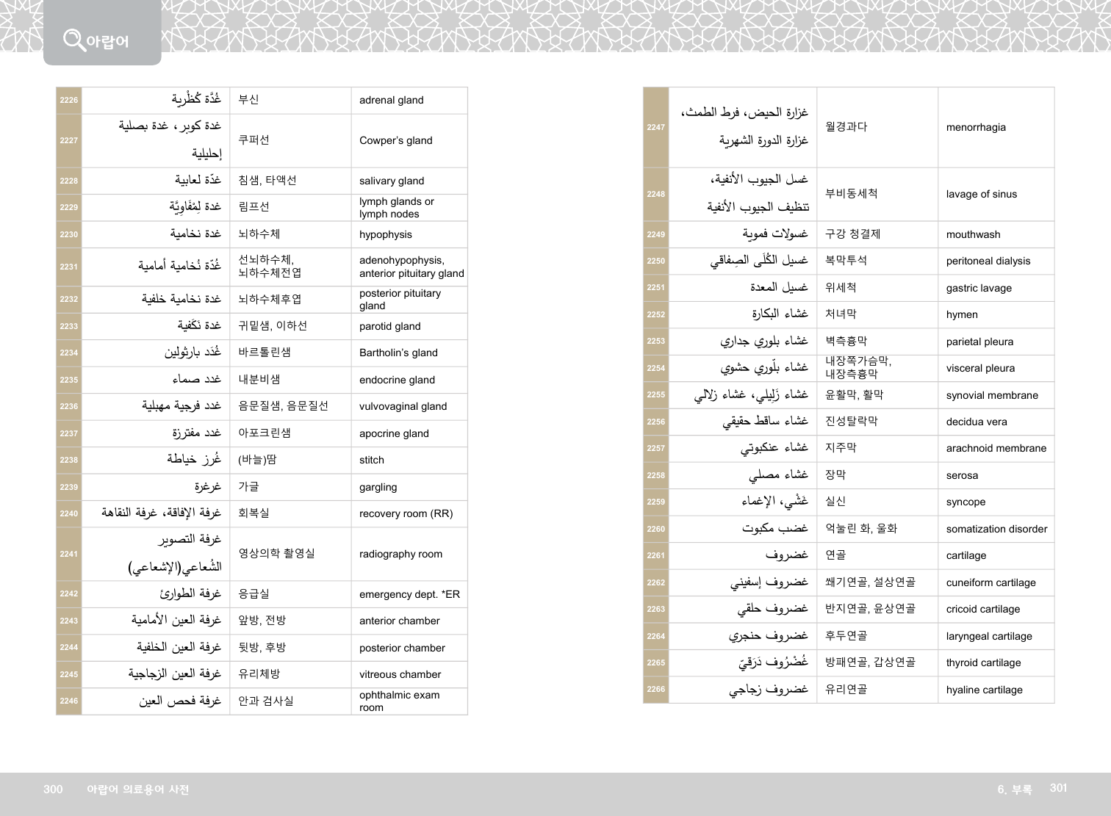Select the 아랍어 tab label
Viewport: 1111px width, 816px height.
pyautogui.click(x=107, y=42)
